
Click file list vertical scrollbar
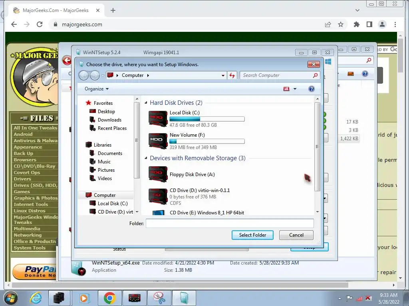coord(317,147)
